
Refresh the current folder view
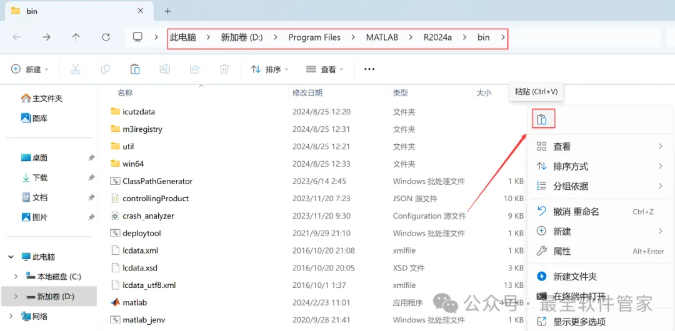tap(106, 37)
